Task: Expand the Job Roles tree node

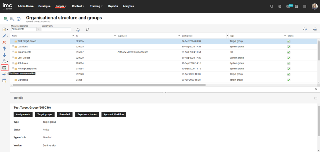Action: [x=13, y=63]
